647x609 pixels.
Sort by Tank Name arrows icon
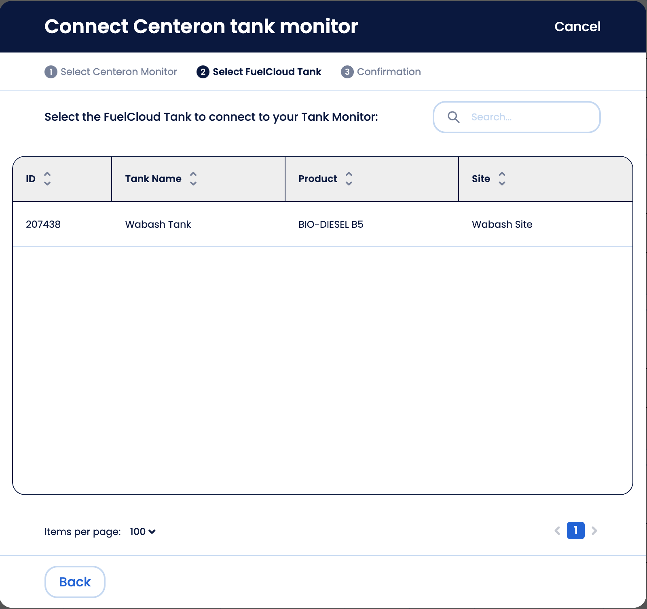193,178
